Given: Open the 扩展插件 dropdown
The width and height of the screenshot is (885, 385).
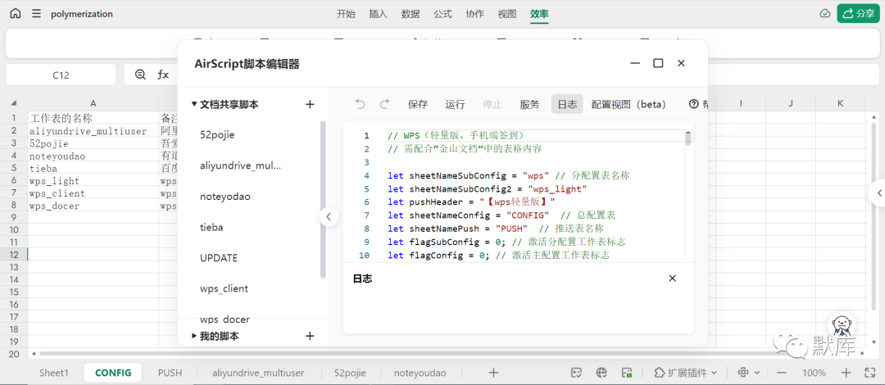Looking at the screenshot, I should (685, 373).
